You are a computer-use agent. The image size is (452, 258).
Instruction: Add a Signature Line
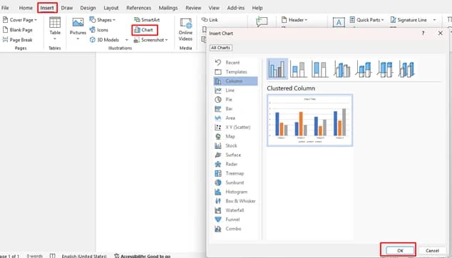409,20
